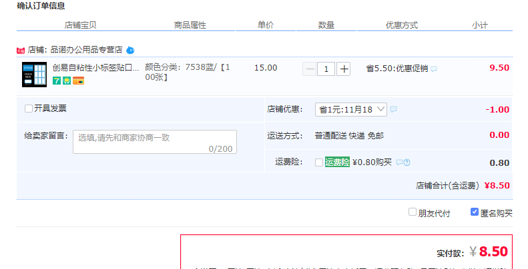
Task: Click the 省5.50:优惠促销 discount text
Action: click(x=397, y=69)
